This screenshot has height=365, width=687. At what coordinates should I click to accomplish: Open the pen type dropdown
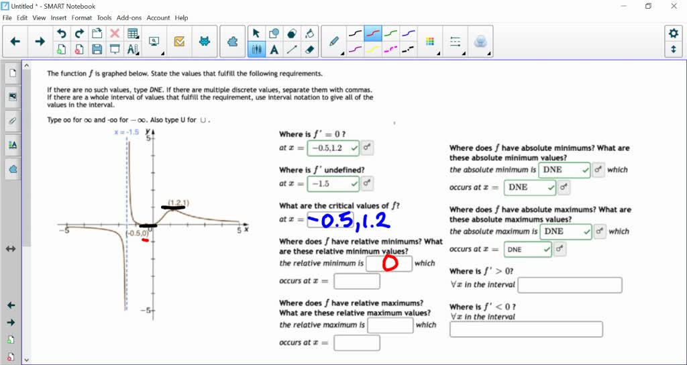[334, 42]
